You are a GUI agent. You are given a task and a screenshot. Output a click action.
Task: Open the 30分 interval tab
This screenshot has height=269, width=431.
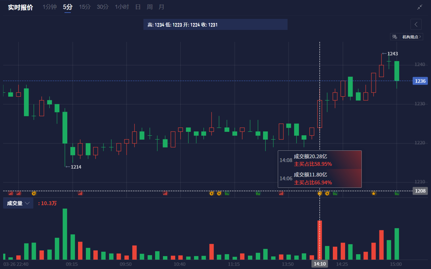click(x=103, y=7)
